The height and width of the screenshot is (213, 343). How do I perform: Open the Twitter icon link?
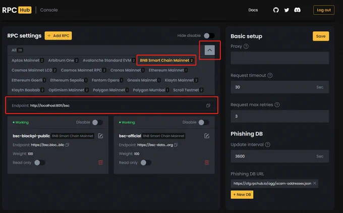(287, 10)
